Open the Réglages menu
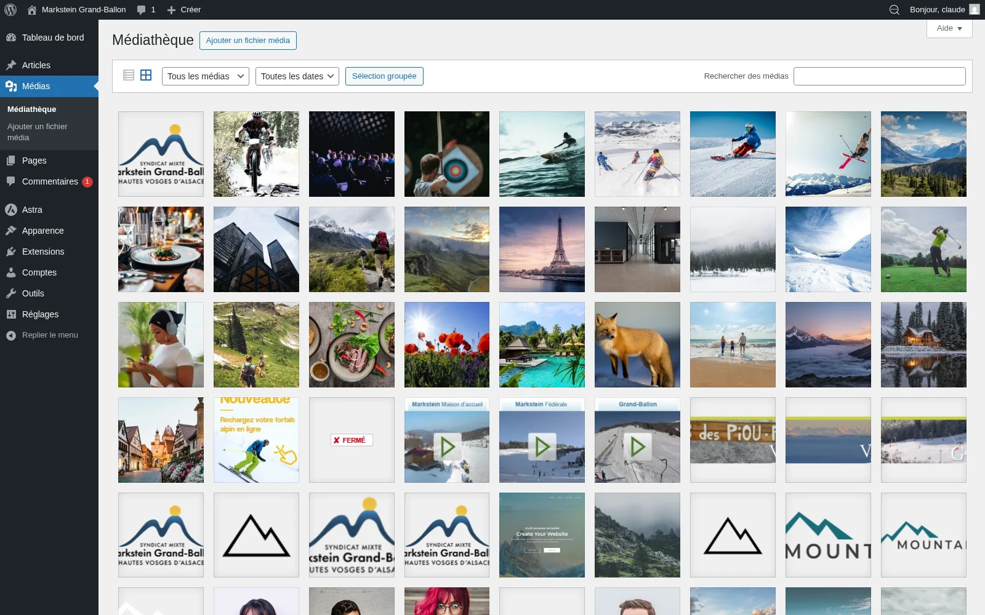 [x=49, y=314]
